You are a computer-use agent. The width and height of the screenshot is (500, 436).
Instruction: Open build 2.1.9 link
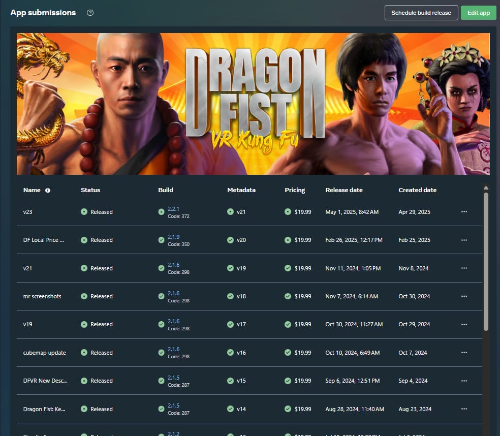click(173, 237)
